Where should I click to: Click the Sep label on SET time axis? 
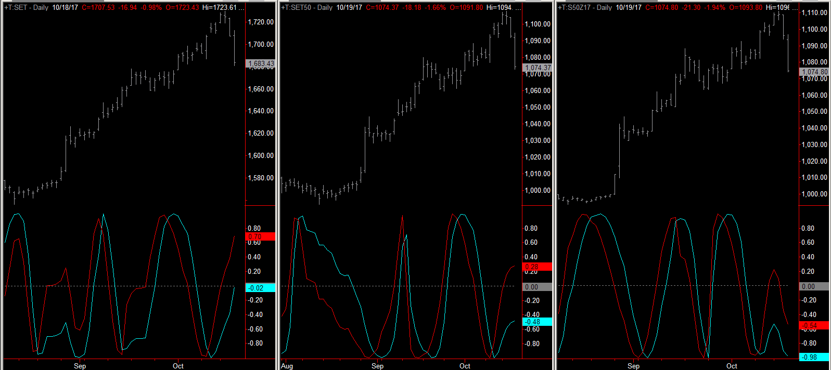click(x=80, y=366)
